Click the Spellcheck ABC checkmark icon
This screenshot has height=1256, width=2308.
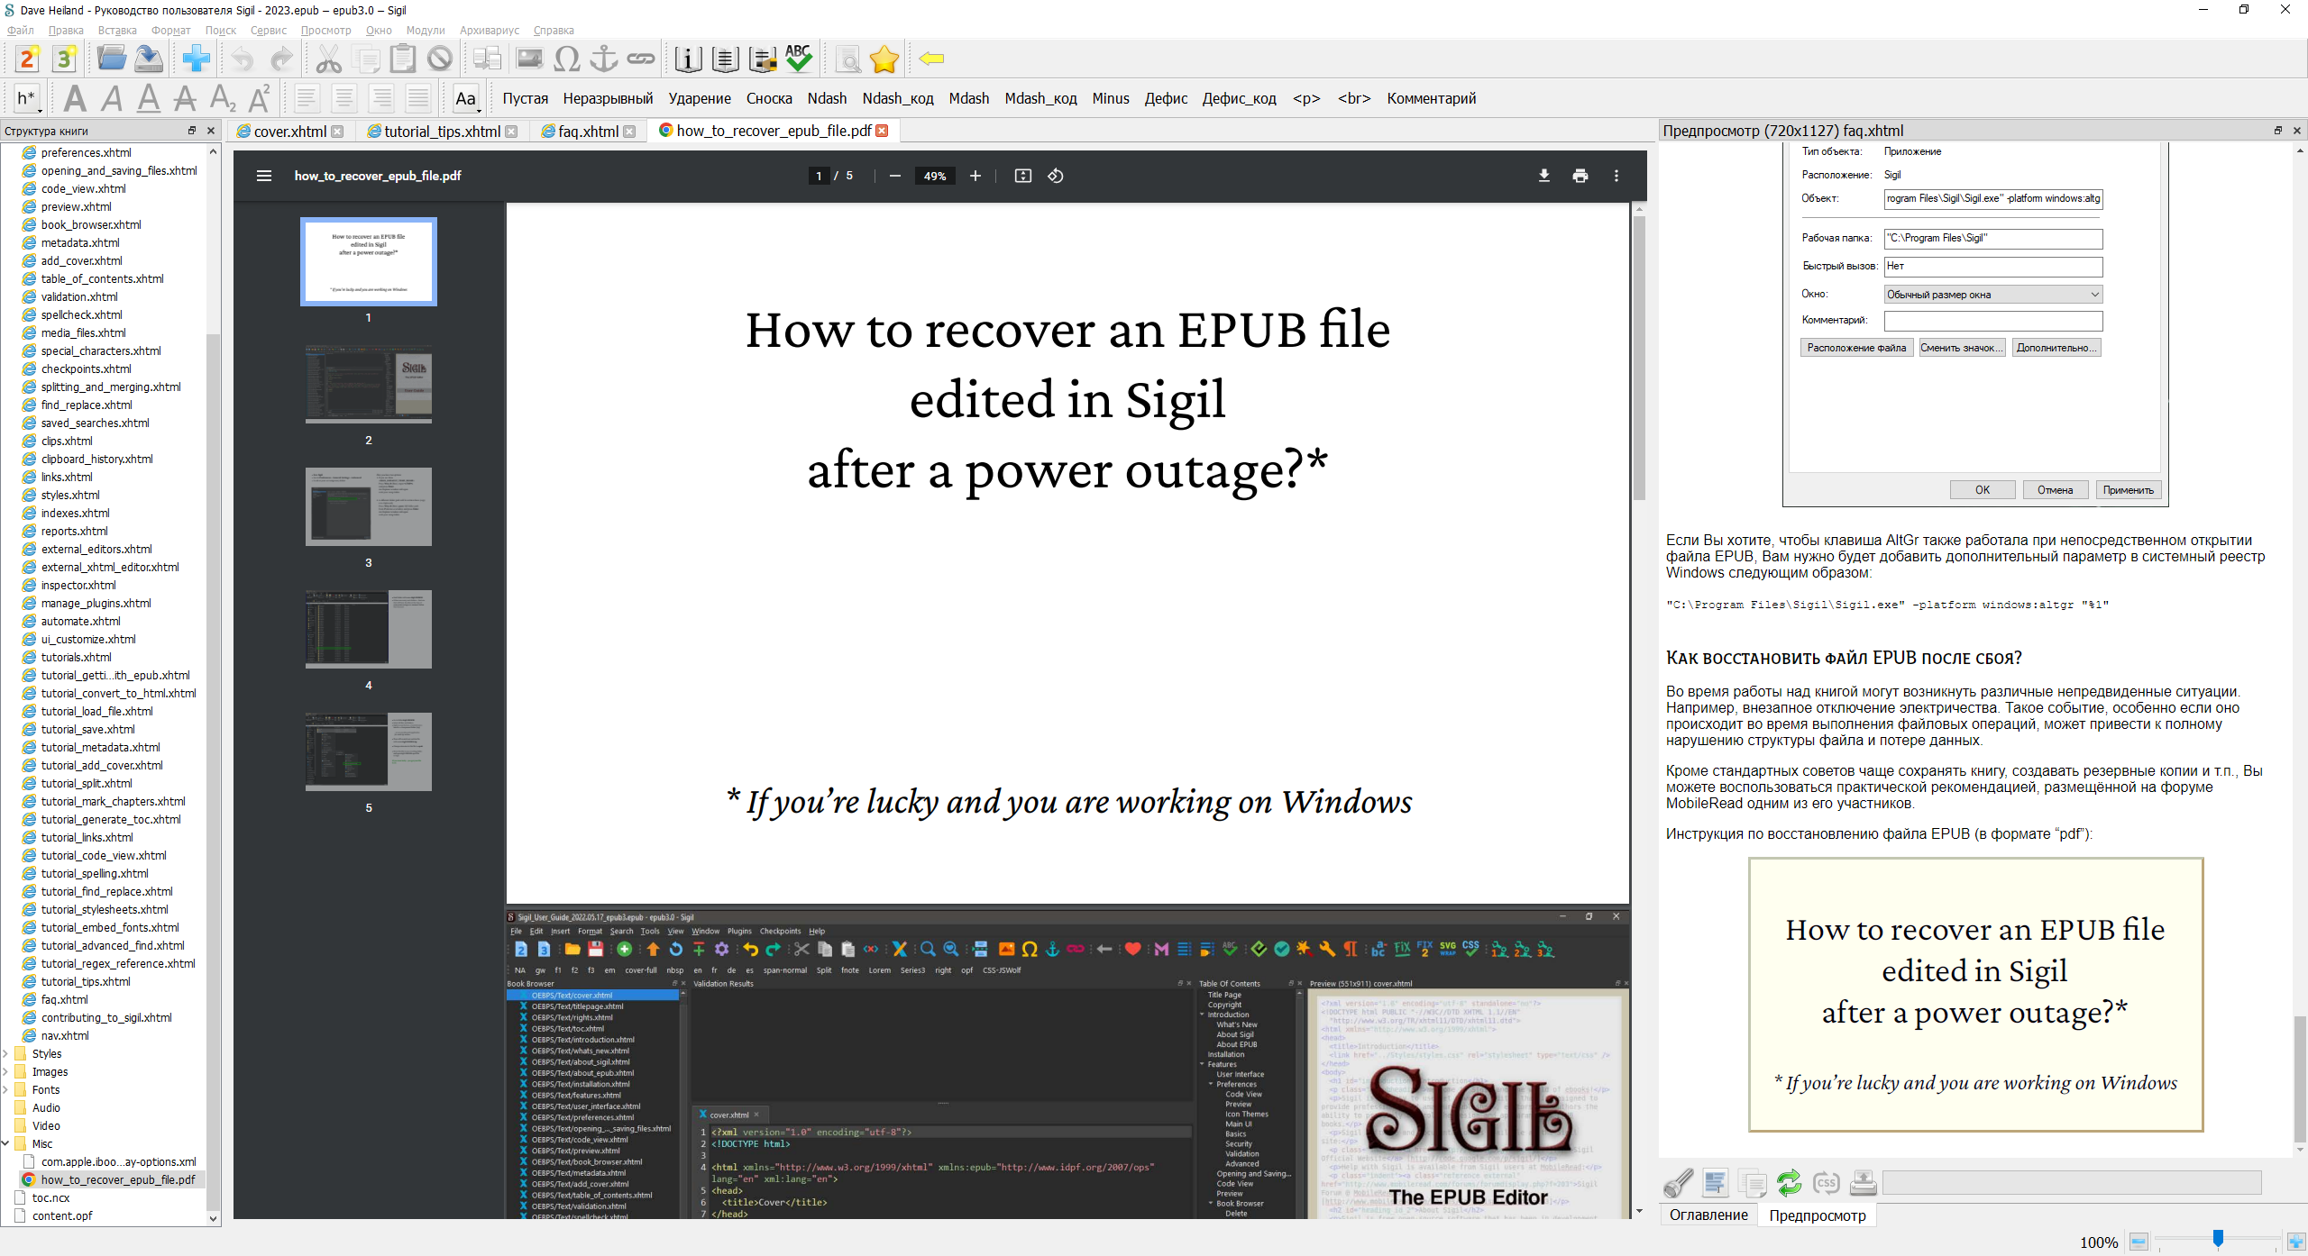[x=798, y=59]
